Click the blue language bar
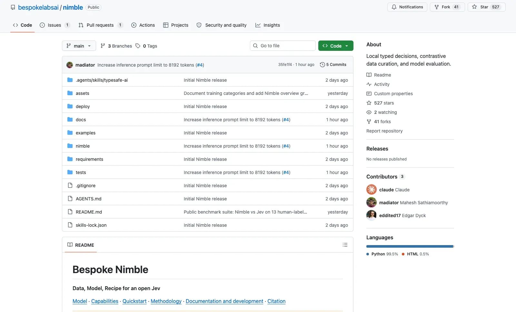Screen dimensions: 516x312 pos(410,246)
